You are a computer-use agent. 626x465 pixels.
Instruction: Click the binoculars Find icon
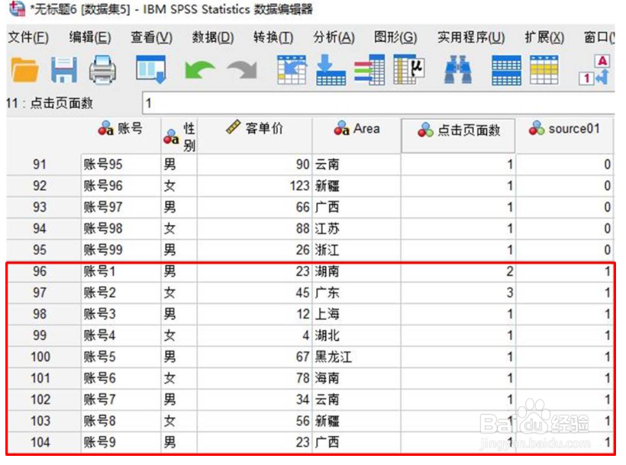(458, 70)
